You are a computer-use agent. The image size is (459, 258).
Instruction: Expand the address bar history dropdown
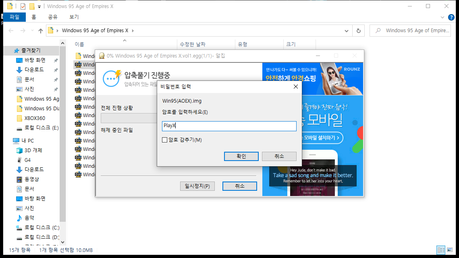347,31
